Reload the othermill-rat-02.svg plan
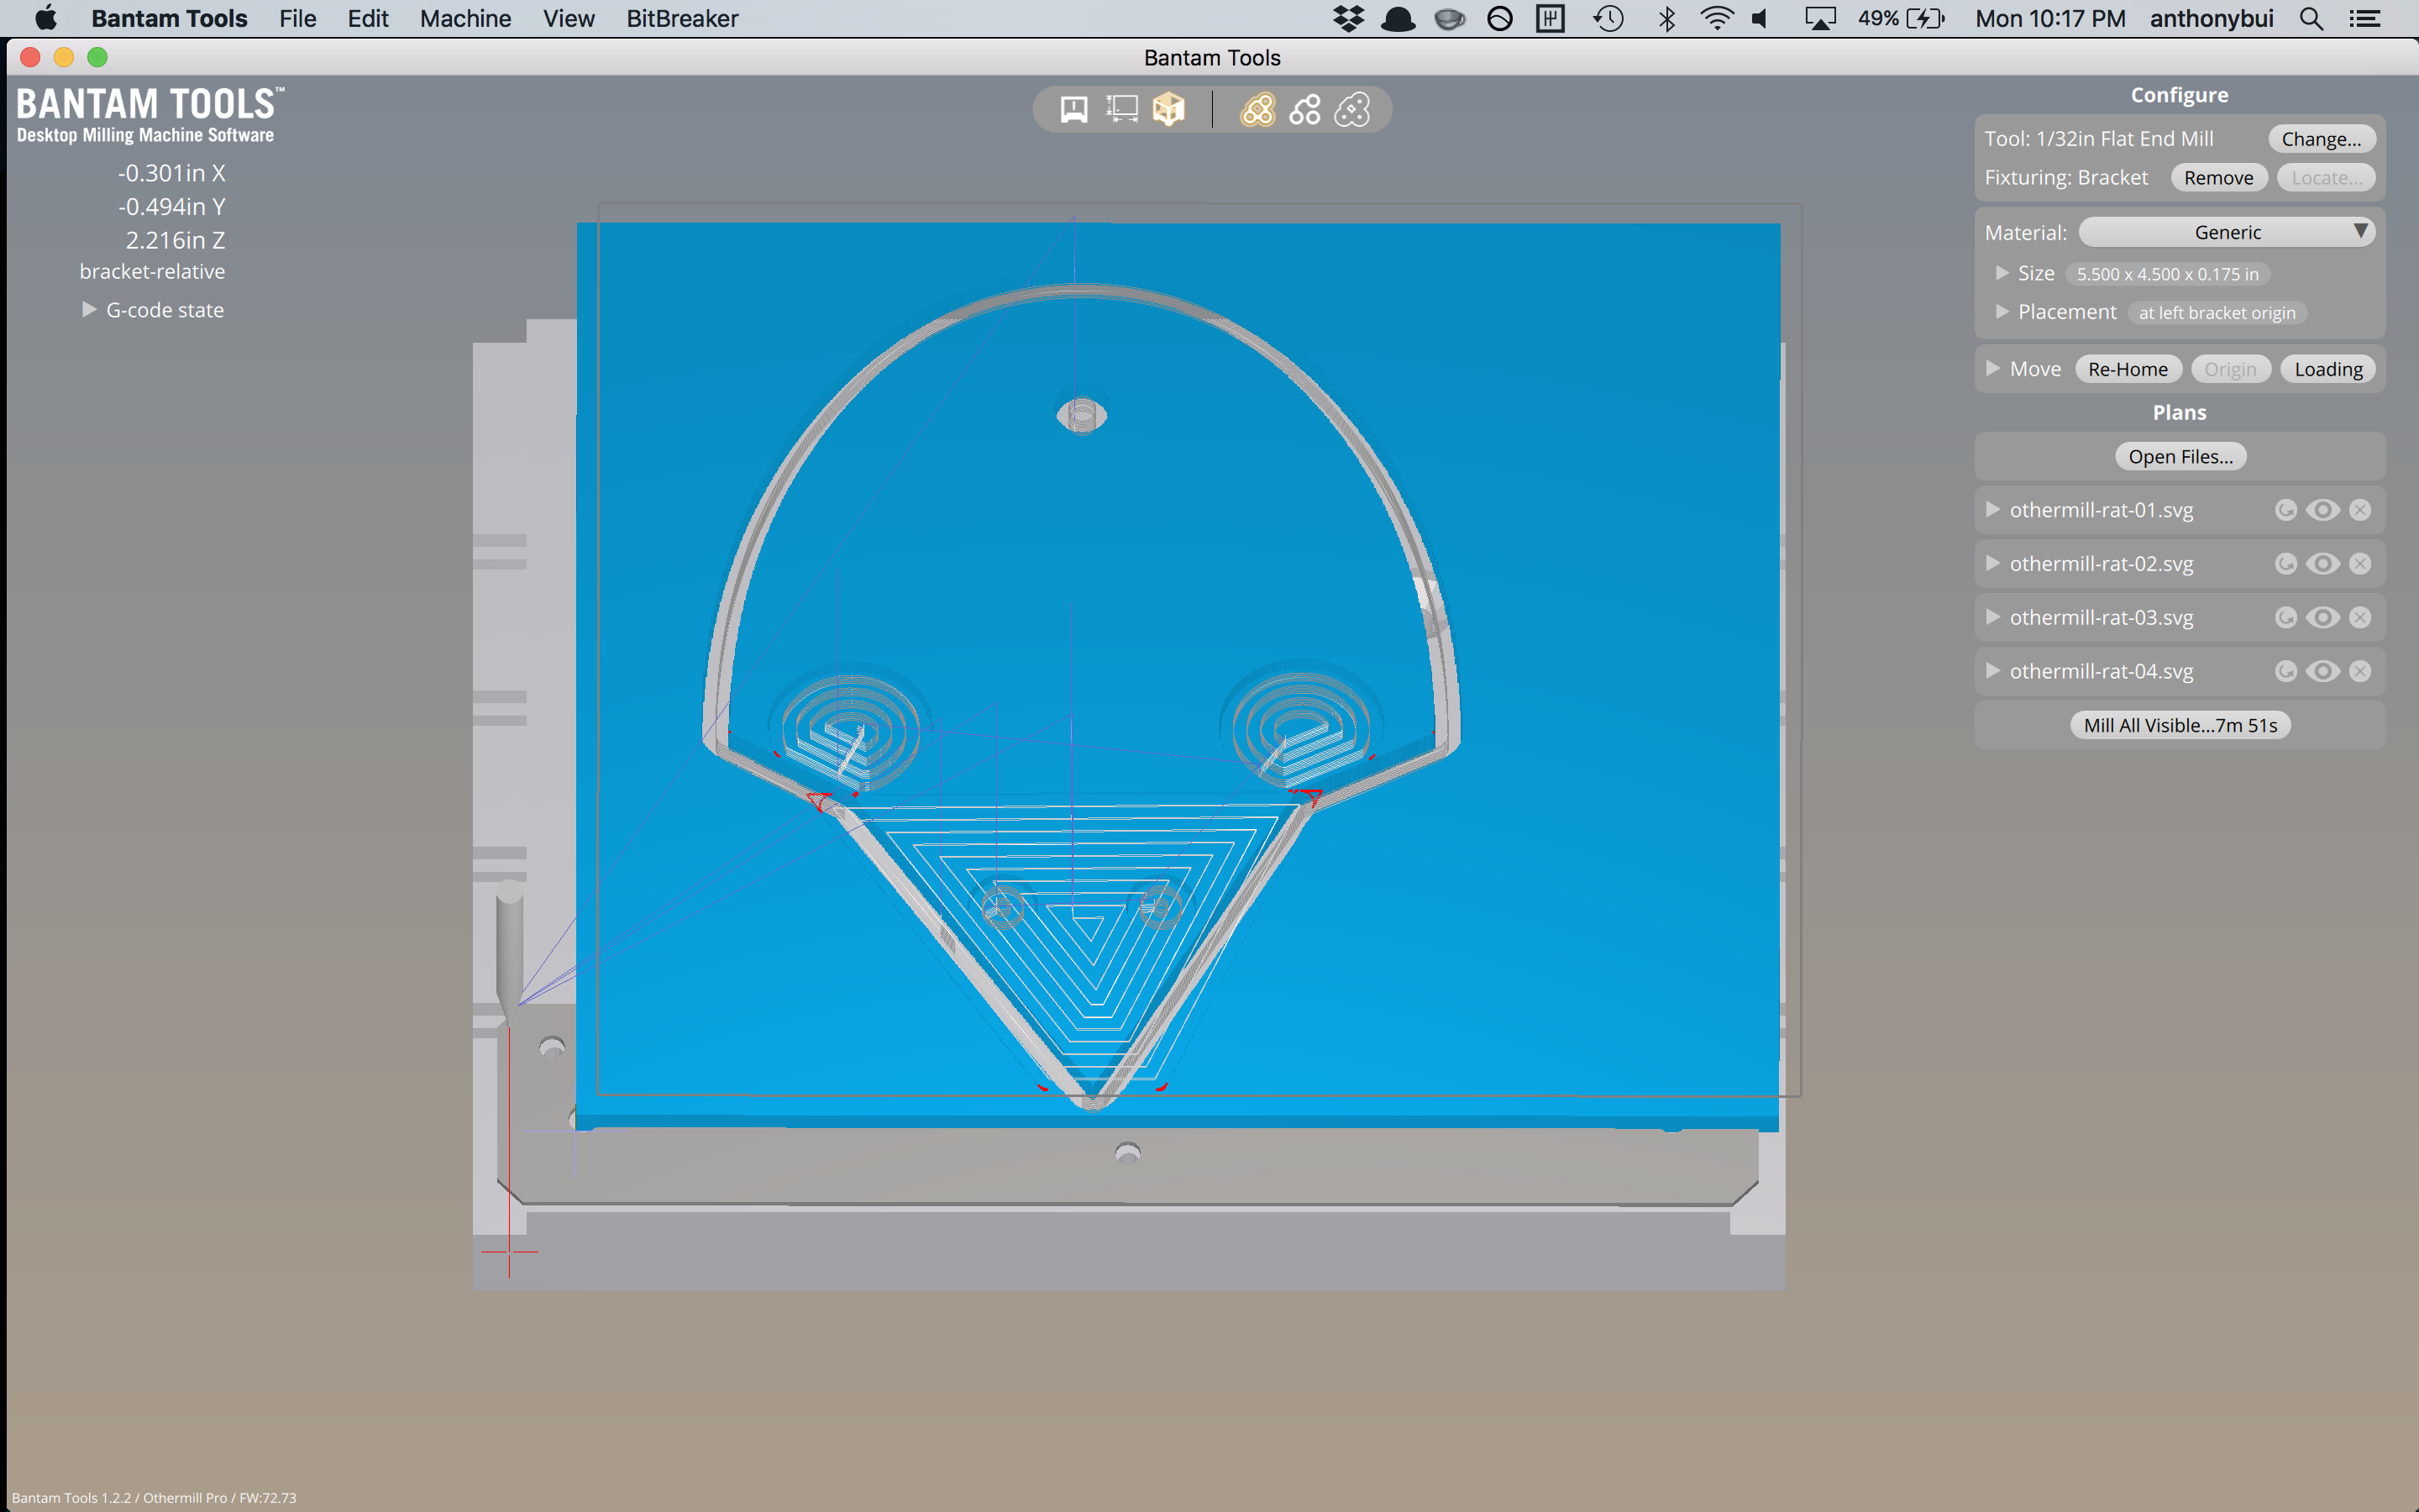Screen dimensions: 2419x1512 pyautogui.click(x=2285, y=564)
